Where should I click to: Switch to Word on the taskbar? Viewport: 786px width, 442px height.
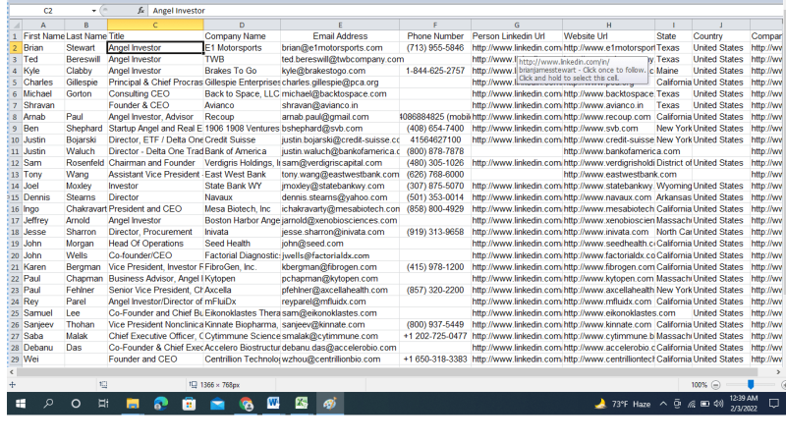click(x=273, y=404)
